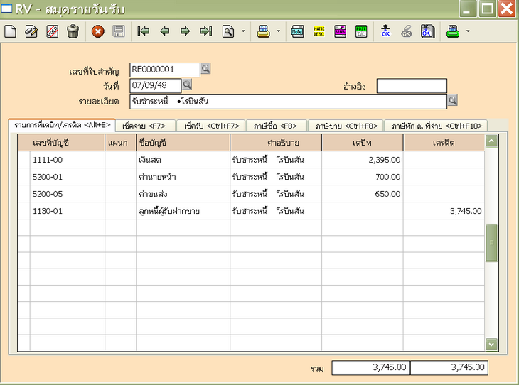Click the new document icon

click(10, 31)
